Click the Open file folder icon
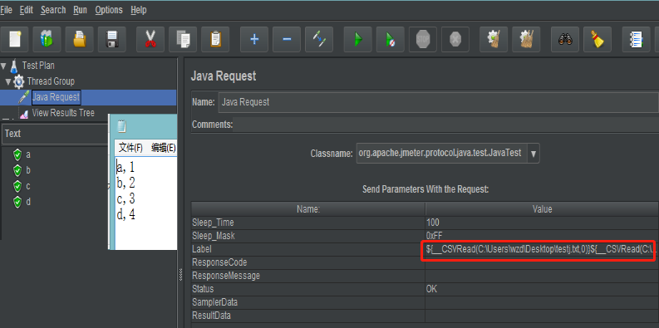This screenshot has width=659, height=328. click(80, 40)
